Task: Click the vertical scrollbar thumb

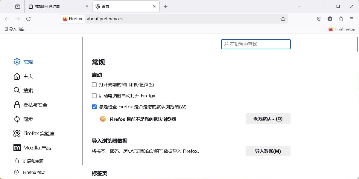Action: [x=357, y=45]
